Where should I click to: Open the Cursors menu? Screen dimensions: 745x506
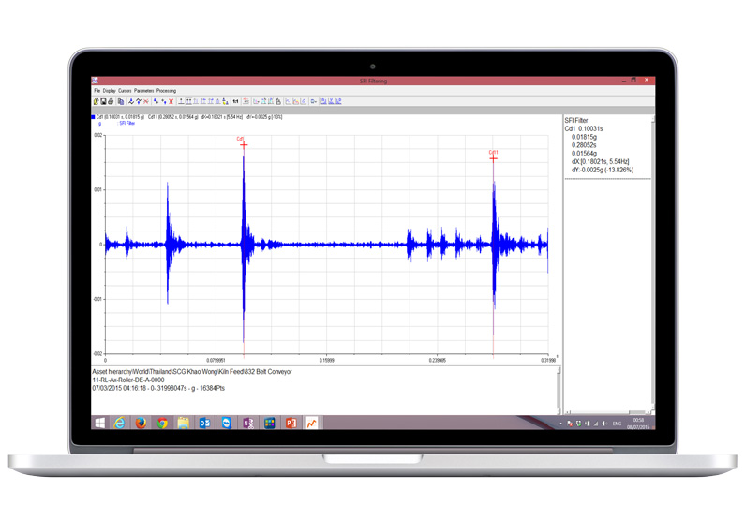125,91
